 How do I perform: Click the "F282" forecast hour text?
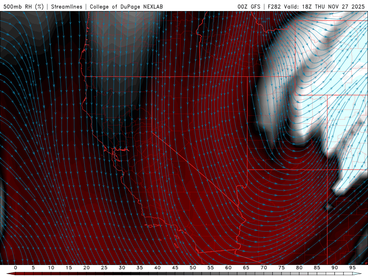pyautogui.click(x=274, y=6)
